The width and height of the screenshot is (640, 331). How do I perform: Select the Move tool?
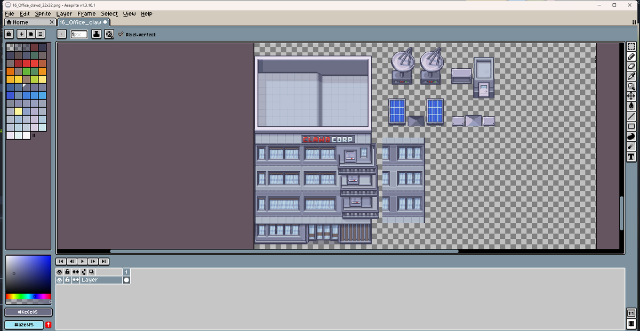coord(631,96)
